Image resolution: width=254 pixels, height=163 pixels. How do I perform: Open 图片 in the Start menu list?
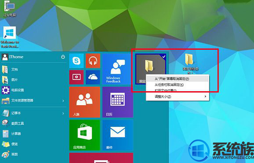coord(33,80)
